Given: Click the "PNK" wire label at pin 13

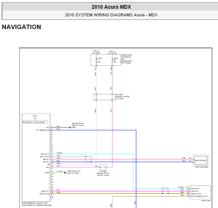Looking at the screenshot, I should coord(58,158).
